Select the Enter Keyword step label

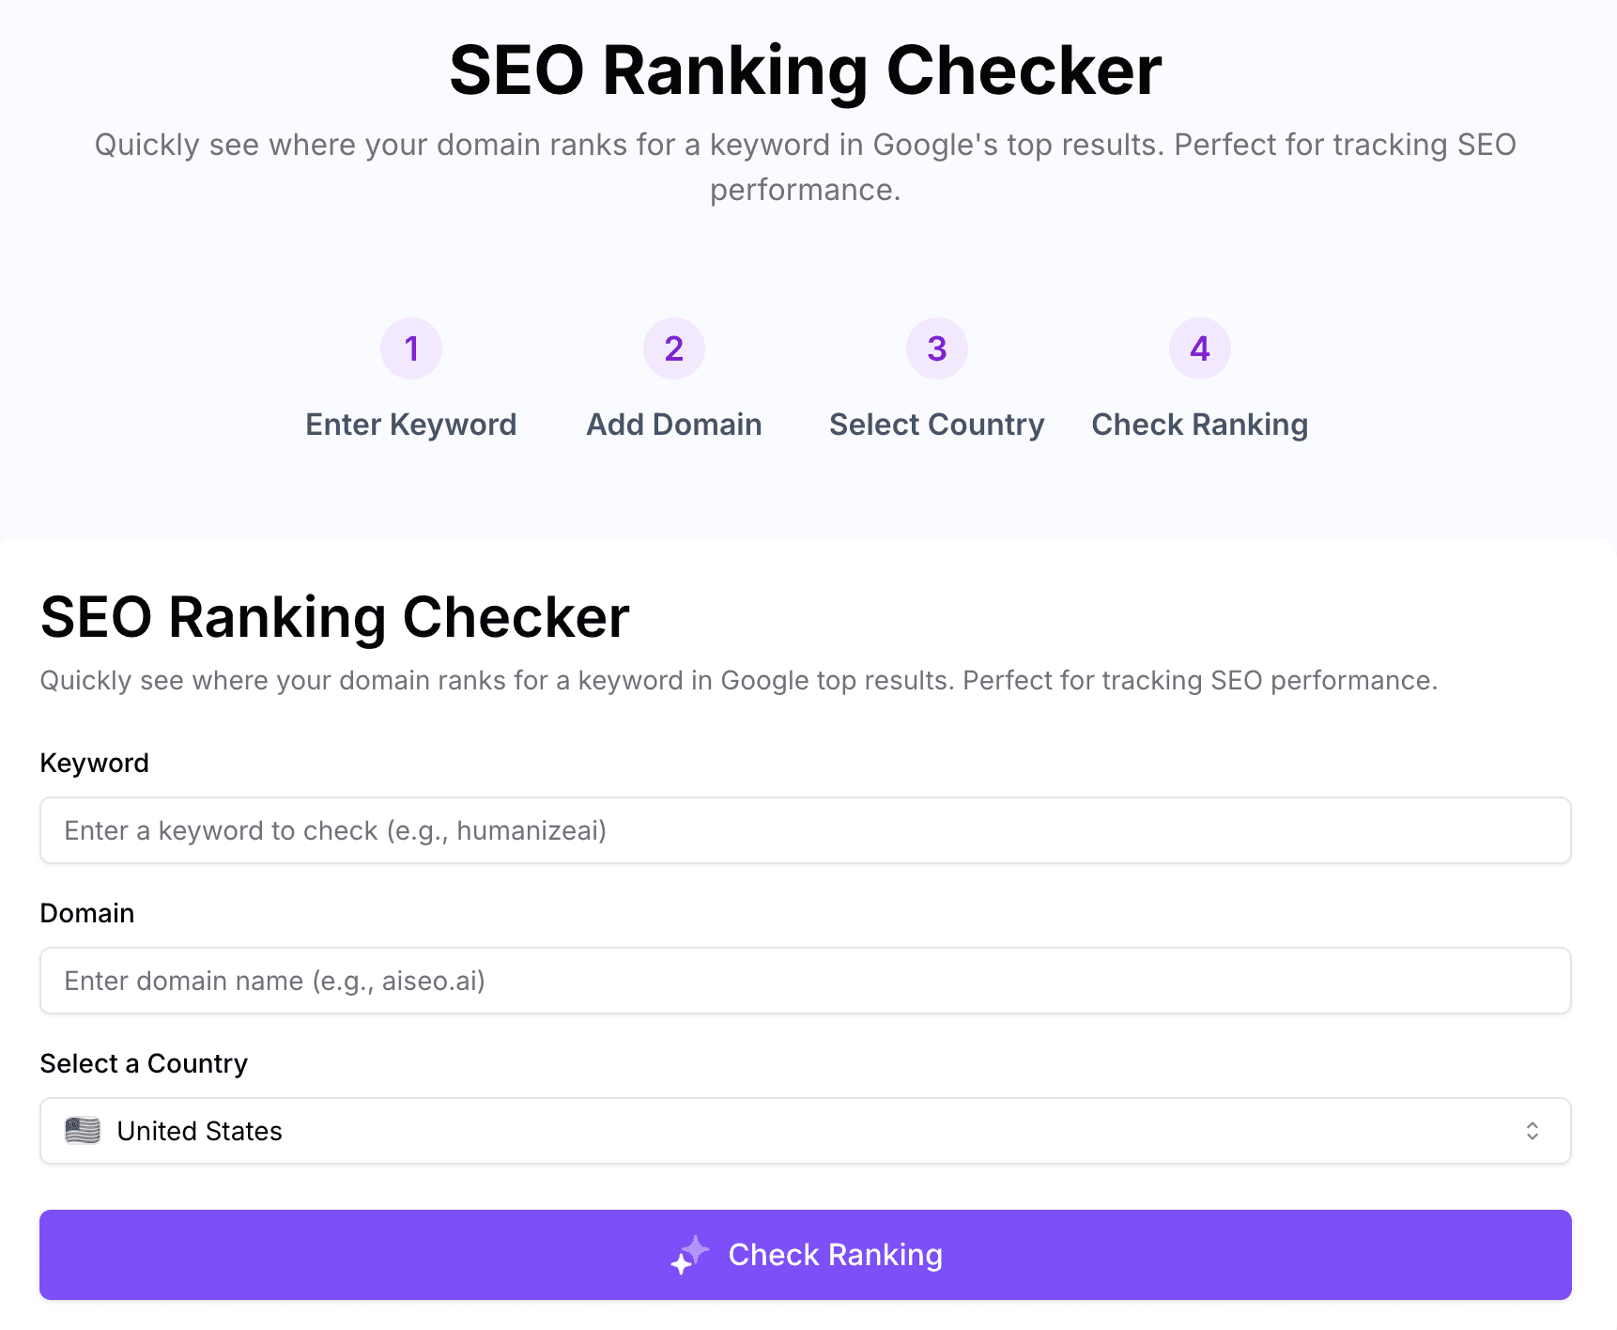(x=410, y=424)
